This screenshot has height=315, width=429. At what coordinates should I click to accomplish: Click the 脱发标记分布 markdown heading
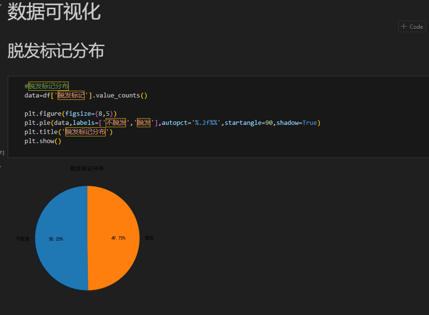pyautogui.click(x=56, y=51)
